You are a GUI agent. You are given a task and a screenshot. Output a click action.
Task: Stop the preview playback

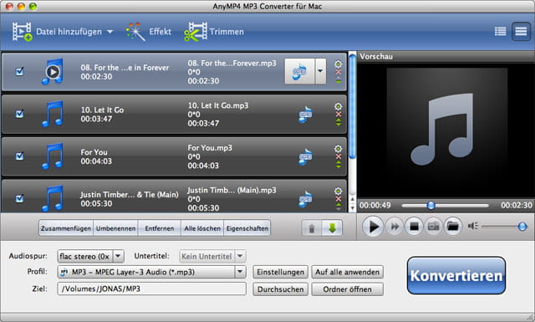coord(414,227)
